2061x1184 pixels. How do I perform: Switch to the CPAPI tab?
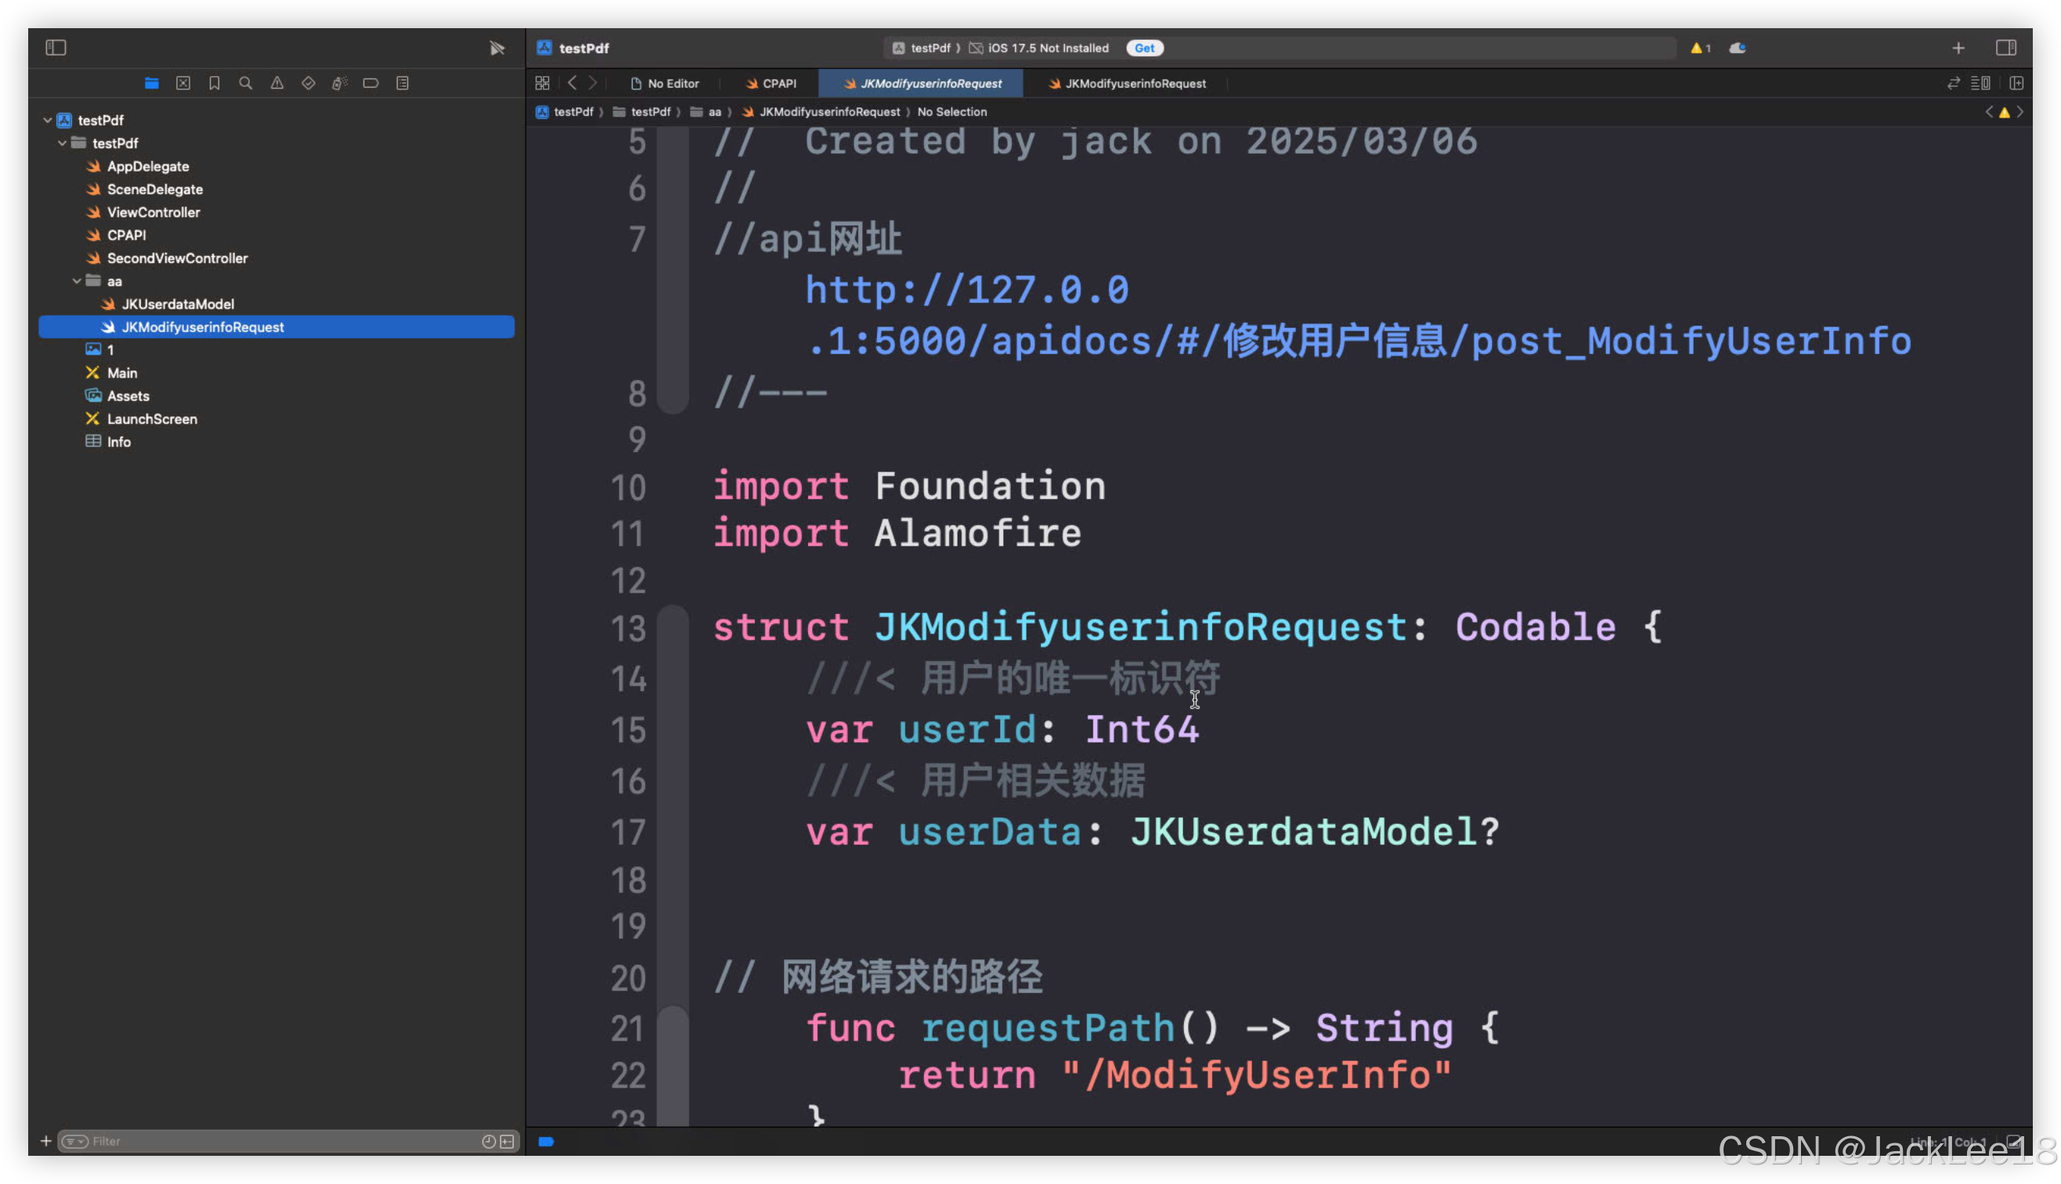pos(771,84)
